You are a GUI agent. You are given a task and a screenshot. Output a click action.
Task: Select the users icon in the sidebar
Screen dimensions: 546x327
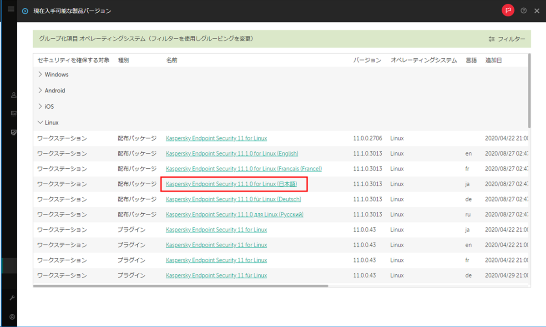(x=13, y=95)
